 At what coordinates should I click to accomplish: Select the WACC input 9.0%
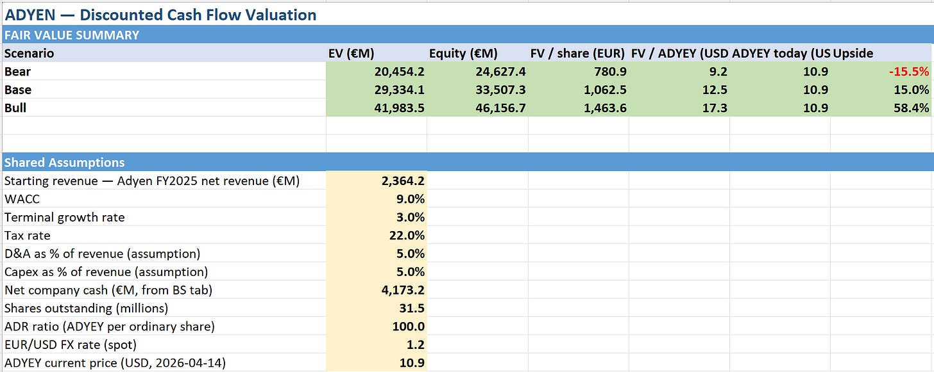377,199
